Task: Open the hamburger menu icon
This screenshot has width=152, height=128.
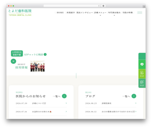Action: (x=140, y=12)
